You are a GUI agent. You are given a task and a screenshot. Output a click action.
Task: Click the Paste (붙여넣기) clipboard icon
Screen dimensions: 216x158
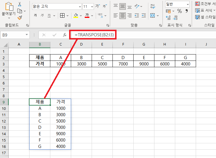9,6
